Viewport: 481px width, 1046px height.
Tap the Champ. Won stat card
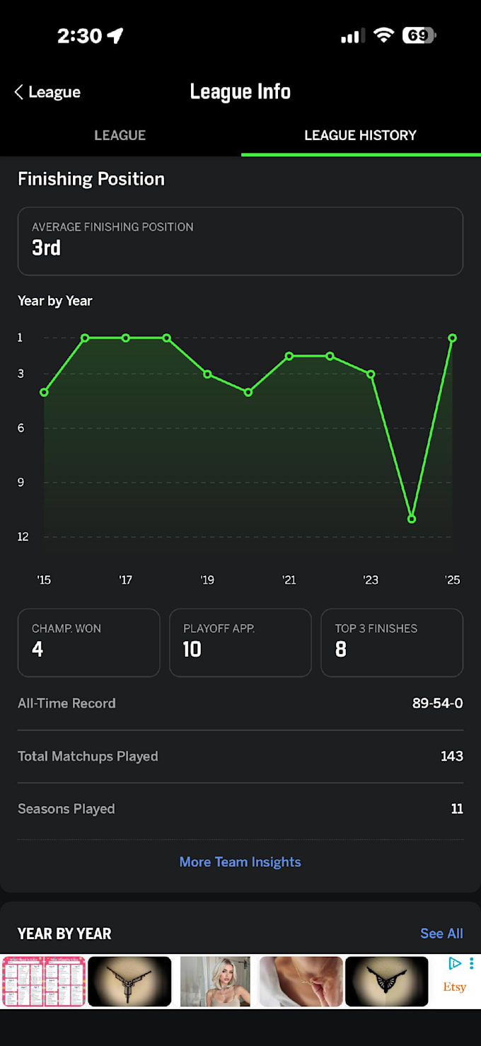pos(89,643)
